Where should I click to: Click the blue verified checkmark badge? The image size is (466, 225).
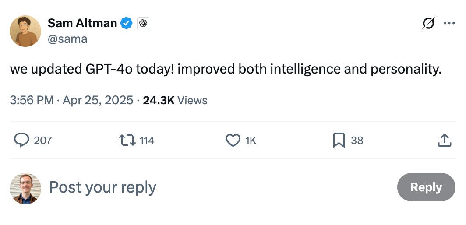click(126, 23)
